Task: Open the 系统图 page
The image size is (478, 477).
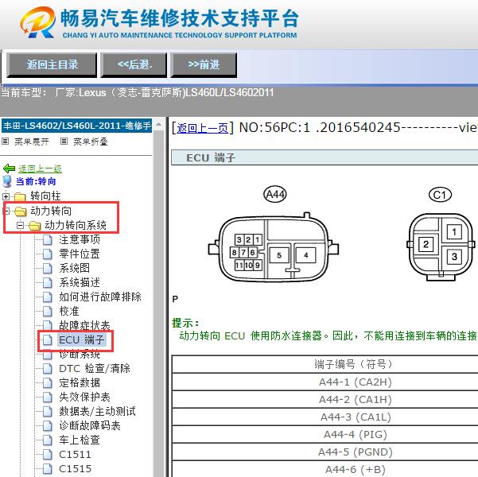Action: tap(75, 268)
